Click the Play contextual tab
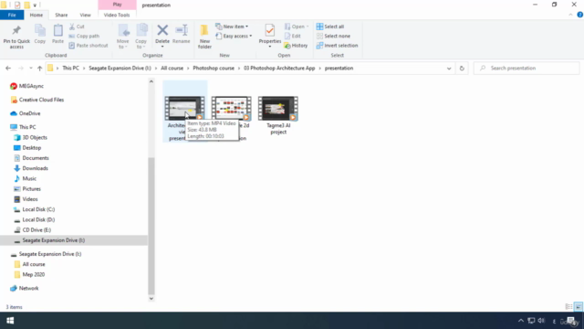This screenshot has width=584, height=329. [x=118, y=5]
